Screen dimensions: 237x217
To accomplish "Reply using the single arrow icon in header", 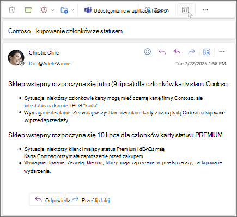I will [162, 52].
